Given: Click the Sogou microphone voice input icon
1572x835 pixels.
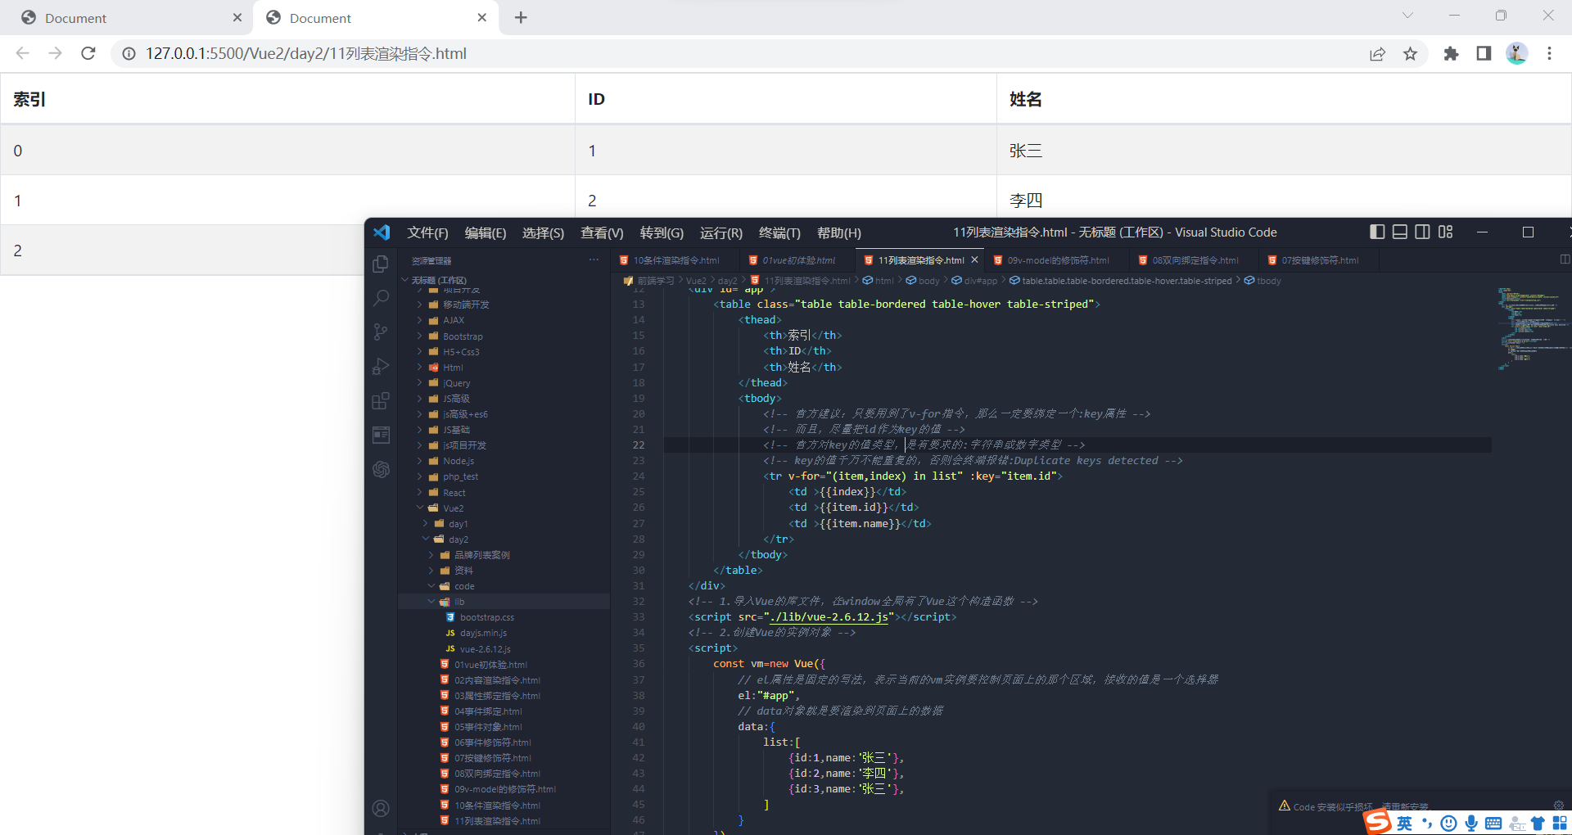Looking at the screenshot, I should coord(1471,824).
